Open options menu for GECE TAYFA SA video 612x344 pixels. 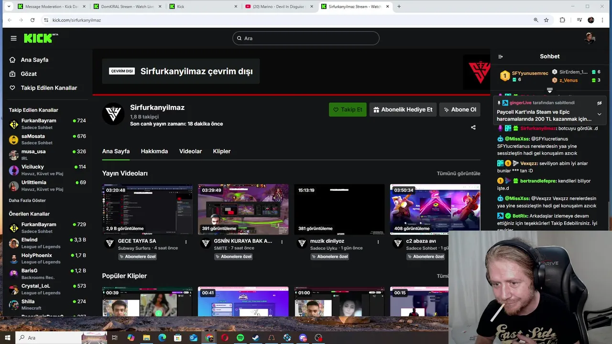pyautogui.click(x=186, y=242)
